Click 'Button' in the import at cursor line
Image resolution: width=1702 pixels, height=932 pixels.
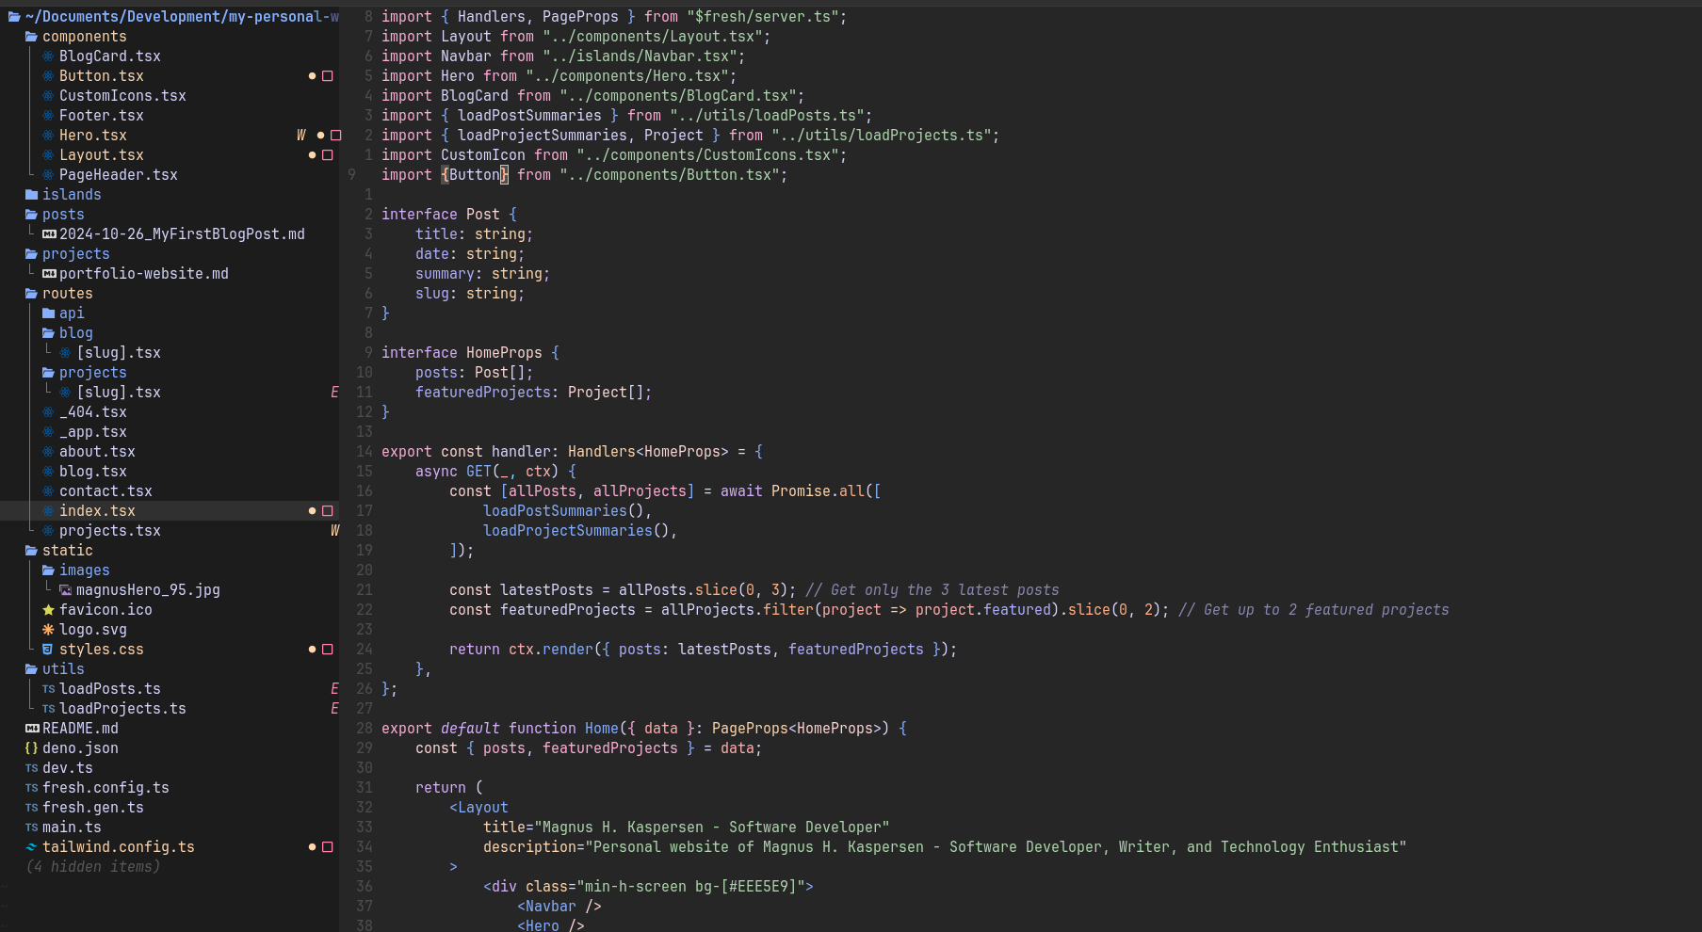tap(474, 175)
